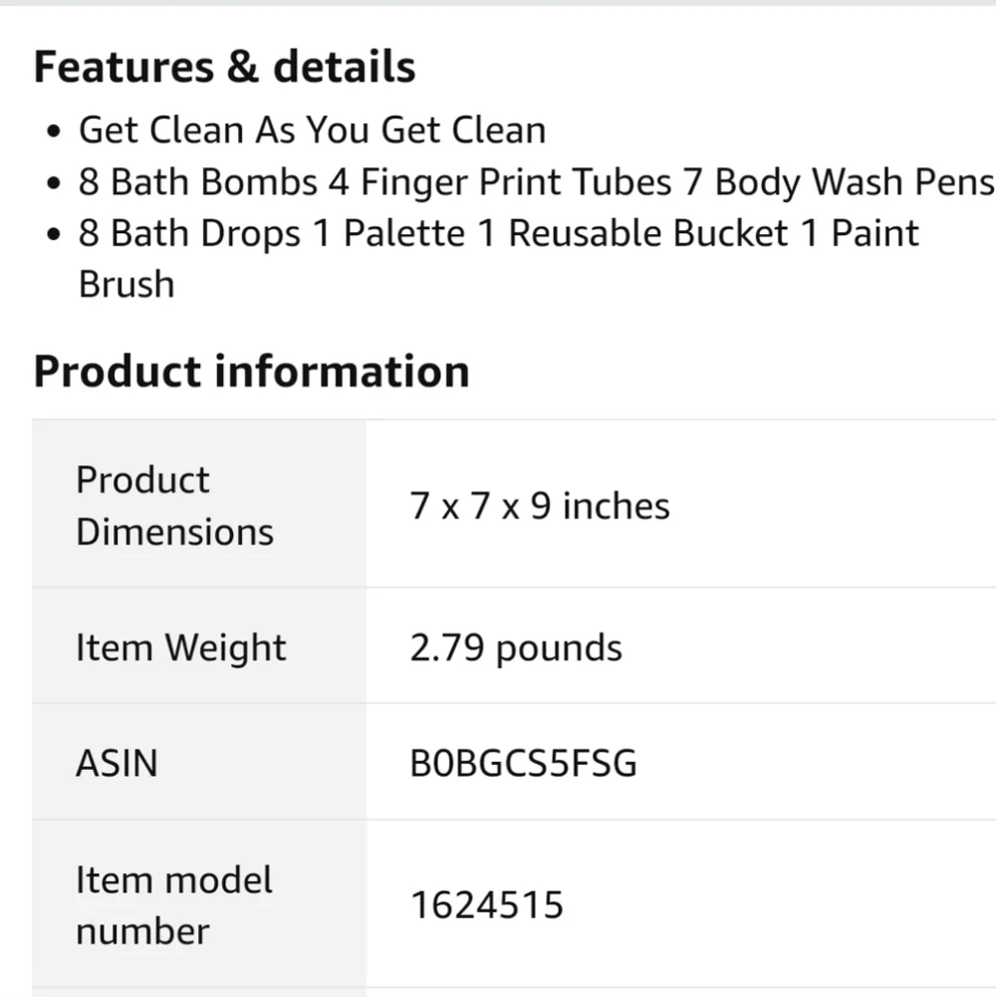
Task: Select the Item Weight label cell
Action: coord(199,646)
